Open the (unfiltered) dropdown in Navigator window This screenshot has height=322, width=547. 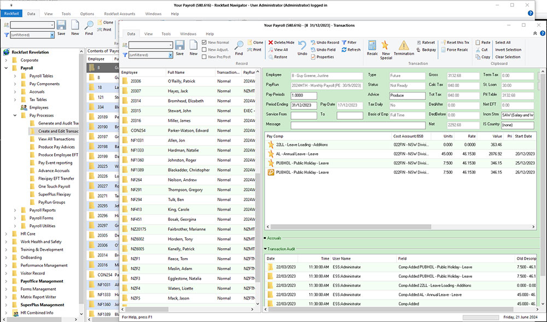click(x=52, y=35)
